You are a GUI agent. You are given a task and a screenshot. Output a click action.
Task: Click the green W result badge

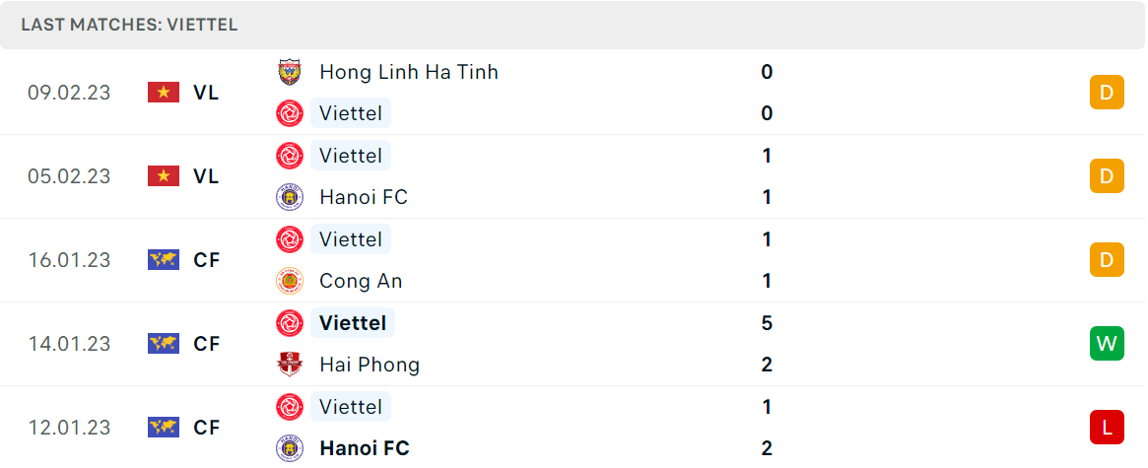pos(1107,344)
